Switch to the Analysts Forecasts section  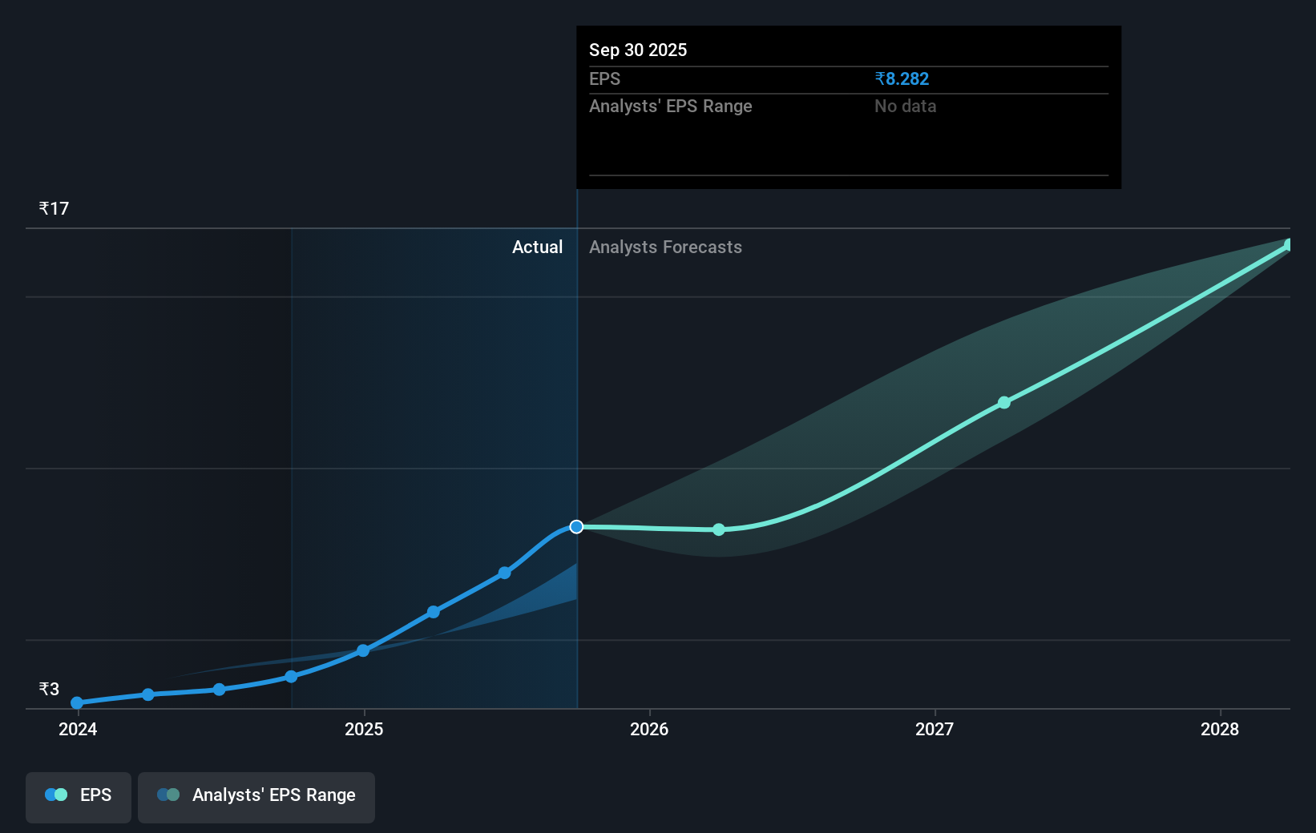(665, 247)
